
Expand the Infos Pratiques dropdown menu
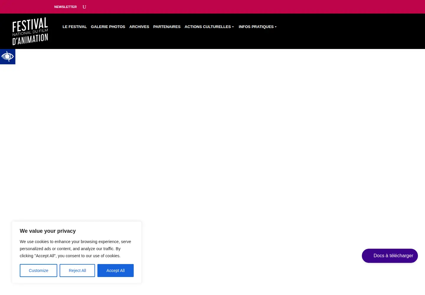pyautogui.click(x=258, y=27)
